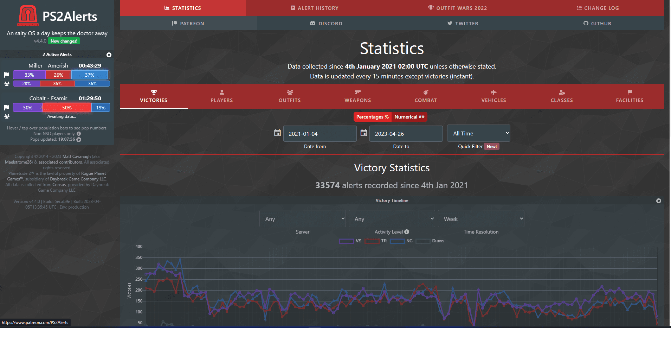Click the info icon beside Non NSO players
This screenshot has height=344, width=671.
[79, 134]
